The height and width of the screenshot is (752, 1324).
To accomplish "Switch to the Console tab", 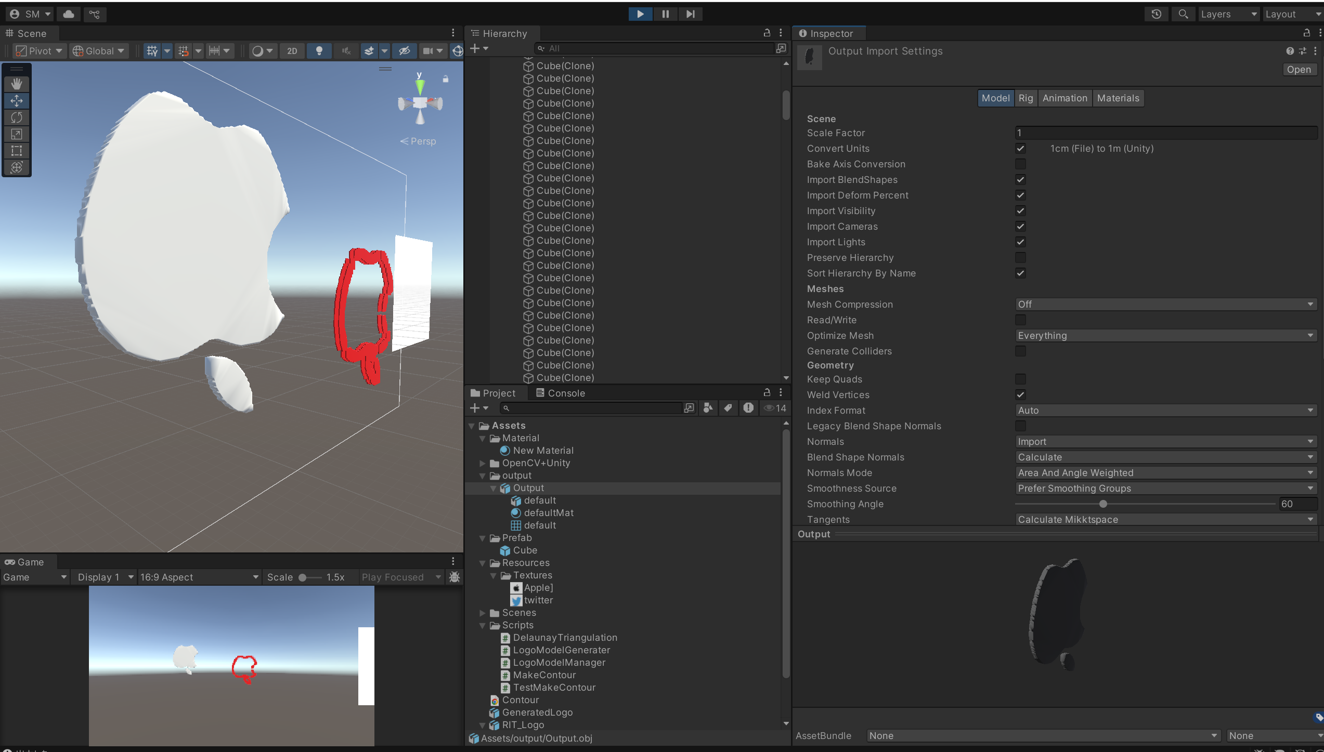I will pos(561,393).
